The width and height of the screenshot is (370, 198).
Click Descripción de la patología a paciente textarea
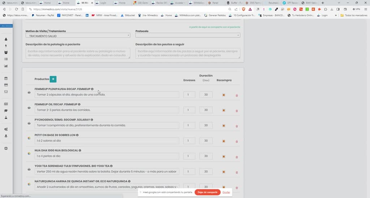78,53
